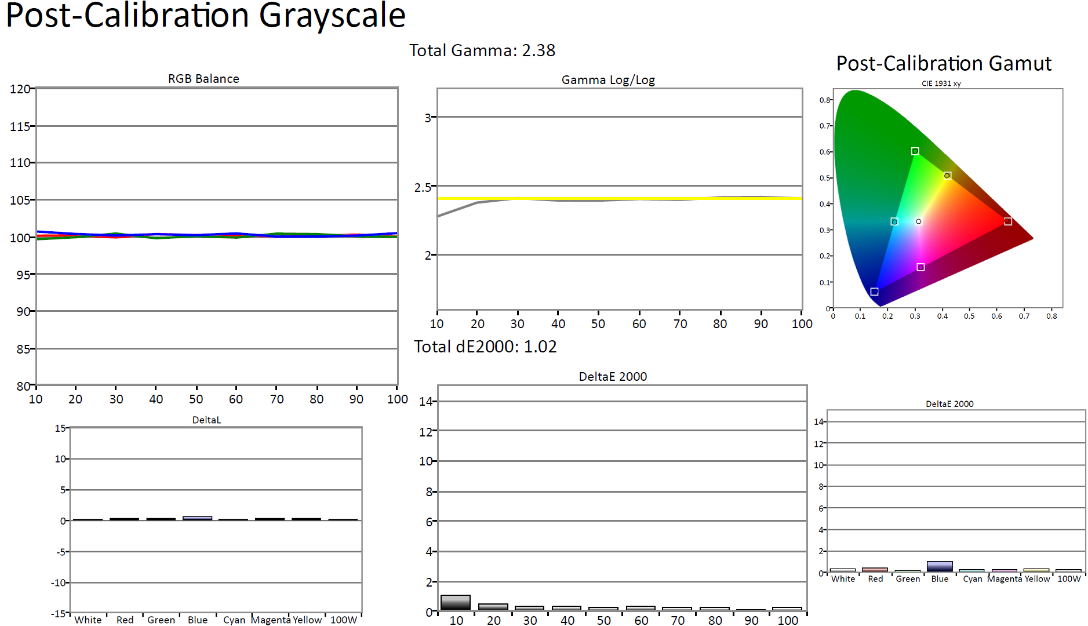Click the '2.5' axis label on Gamma chart
The width and height of the screenshot is (1088, 626).
pos(423,187)
